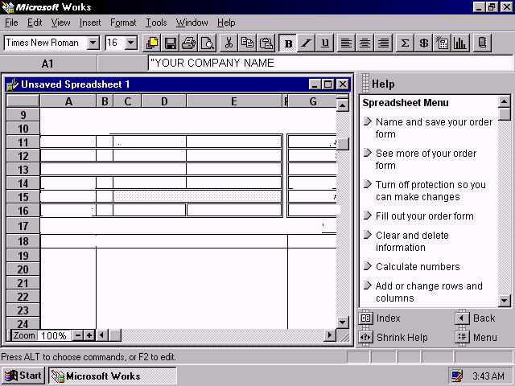
Task: Click the Address Book icon
Action: pos(482,43)
